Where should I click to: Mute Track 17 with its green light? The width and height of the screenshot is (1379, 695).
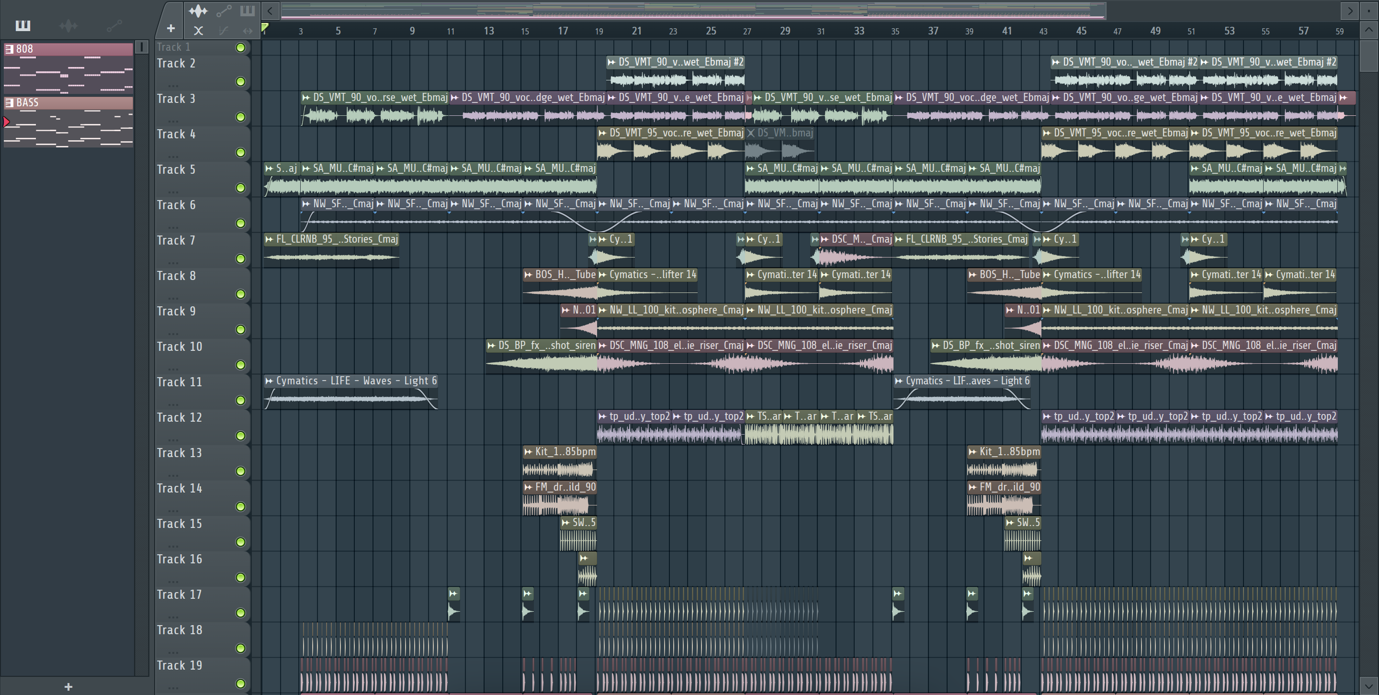click(241, 613)
